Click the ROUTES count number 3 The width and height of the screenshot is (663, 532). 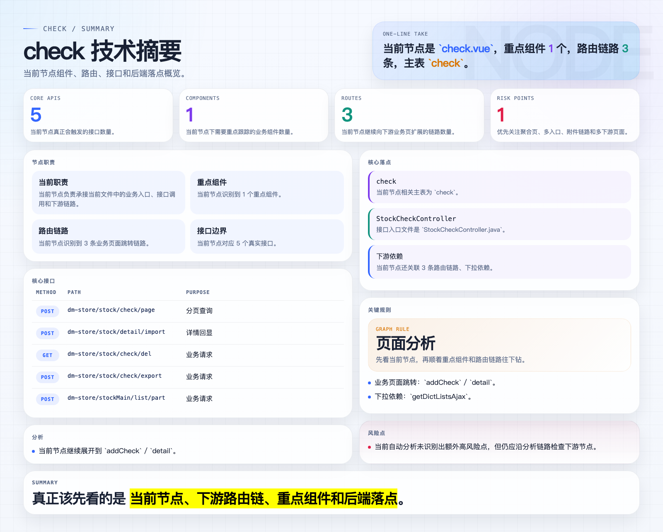point(347,115)
